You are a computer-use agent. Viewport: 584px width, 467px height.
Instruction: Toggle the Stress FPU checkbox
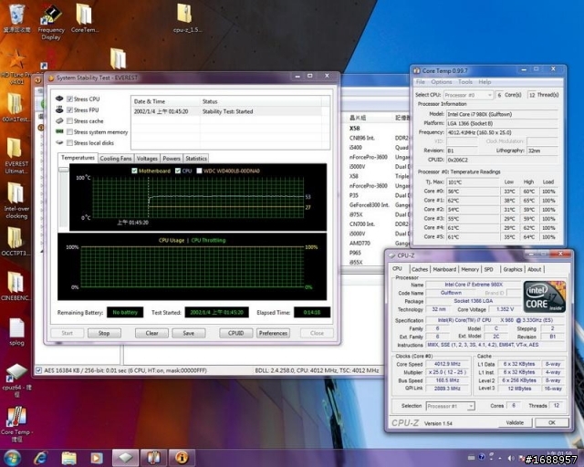tap(69, 109)
